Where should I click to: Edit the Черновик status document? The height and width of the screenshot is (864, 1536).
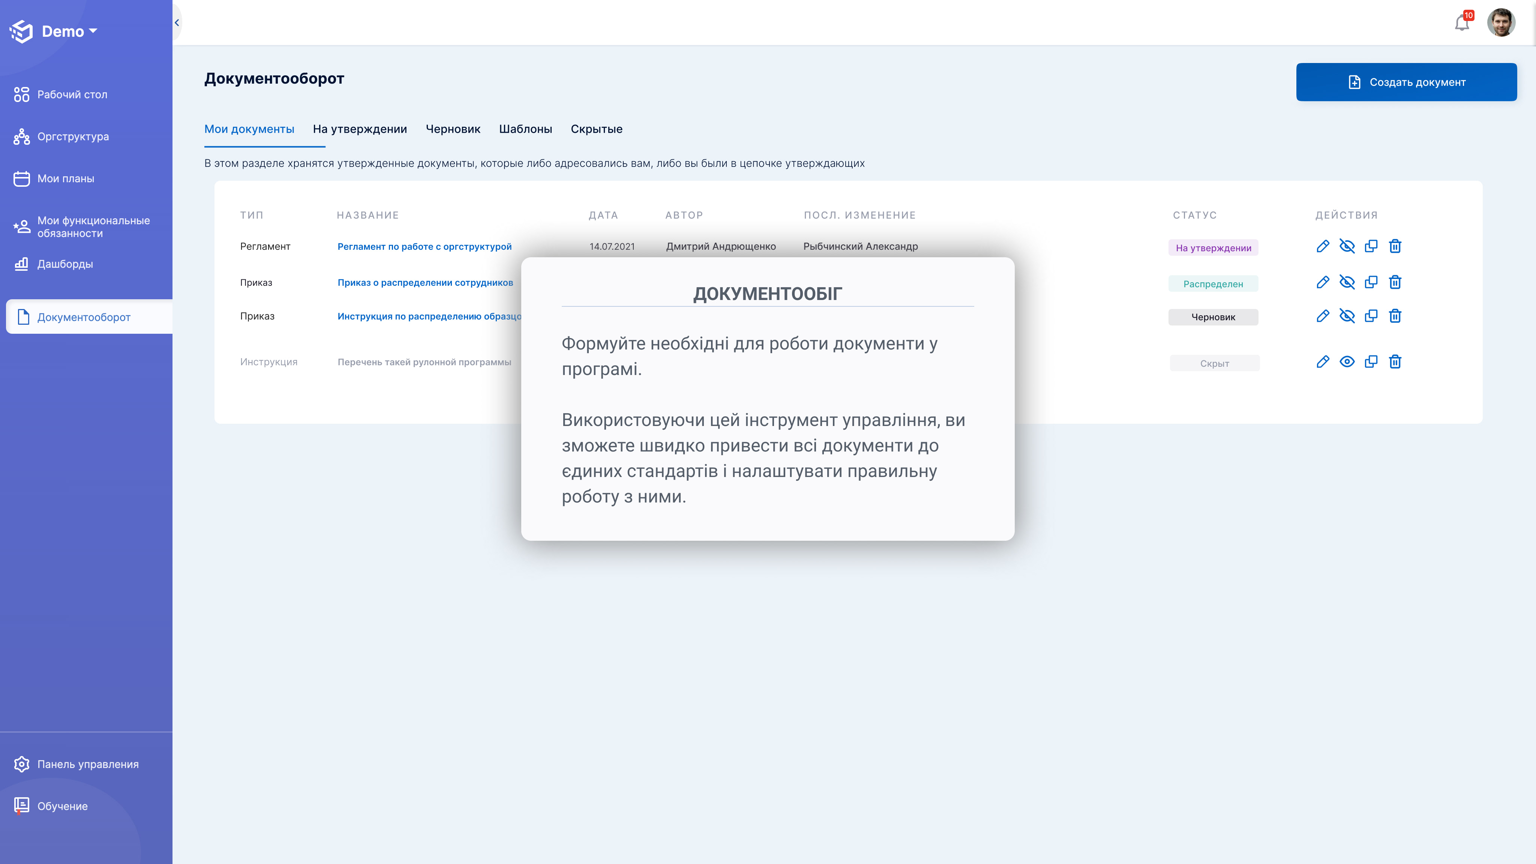click(x=1323, y=316)
